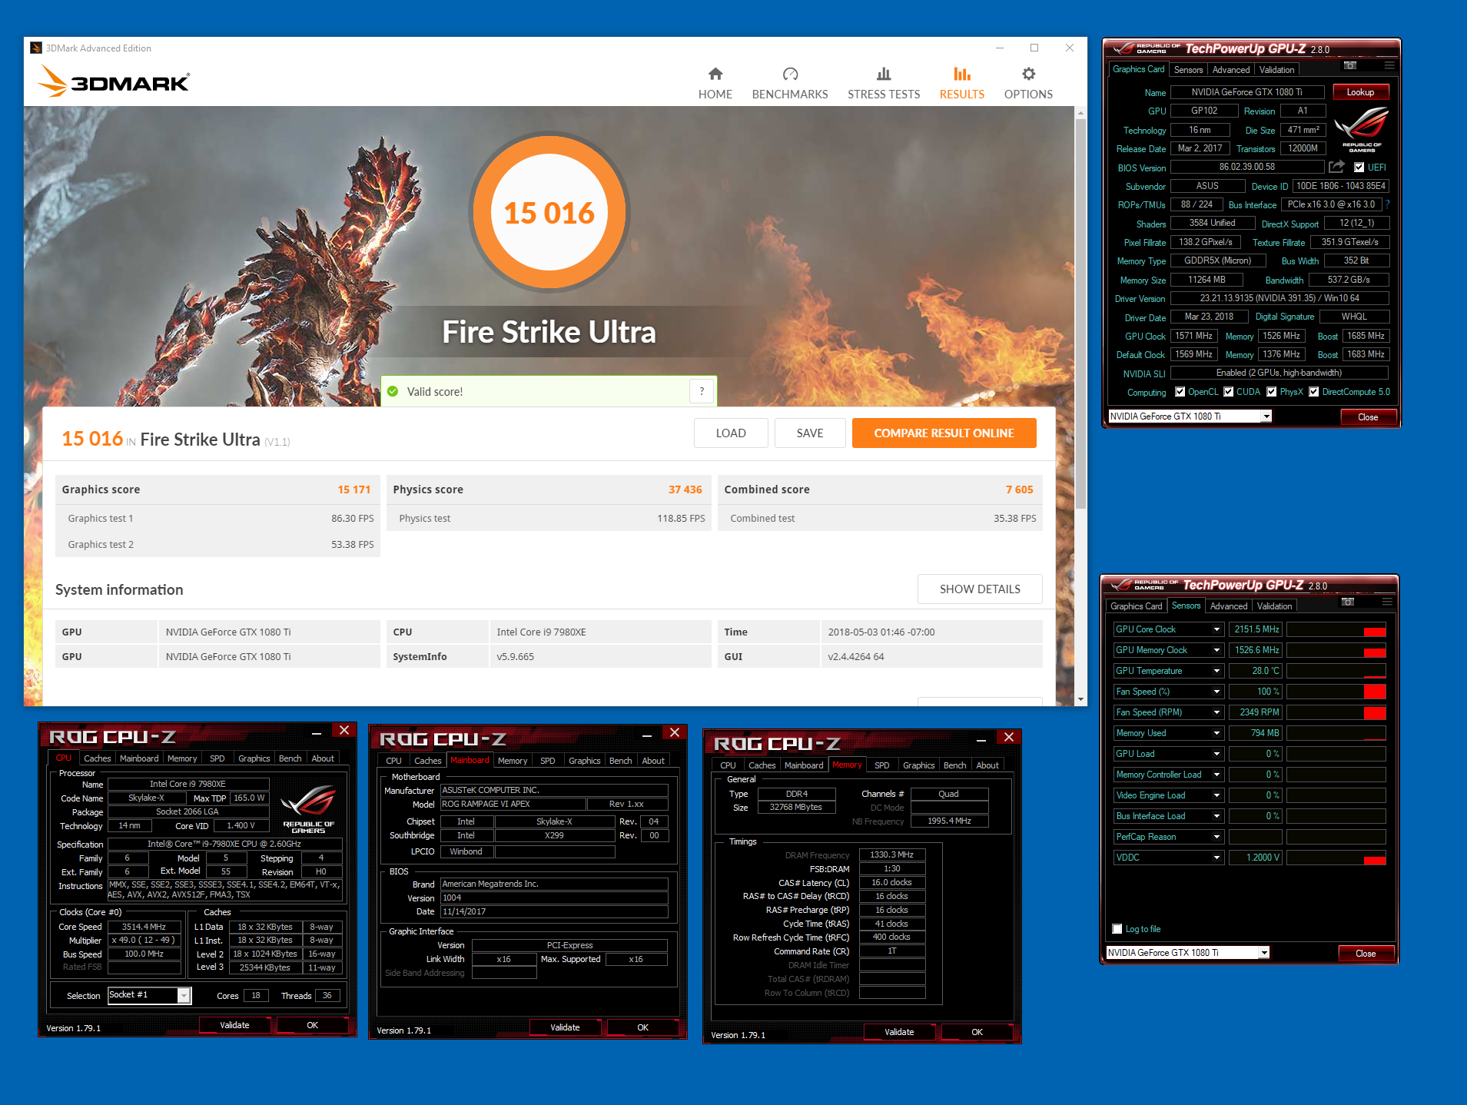Open the GPU Memory Clock sensor dropdown
Viewport: 1467px width, 1105px height.
click(x=1216, y=650)
